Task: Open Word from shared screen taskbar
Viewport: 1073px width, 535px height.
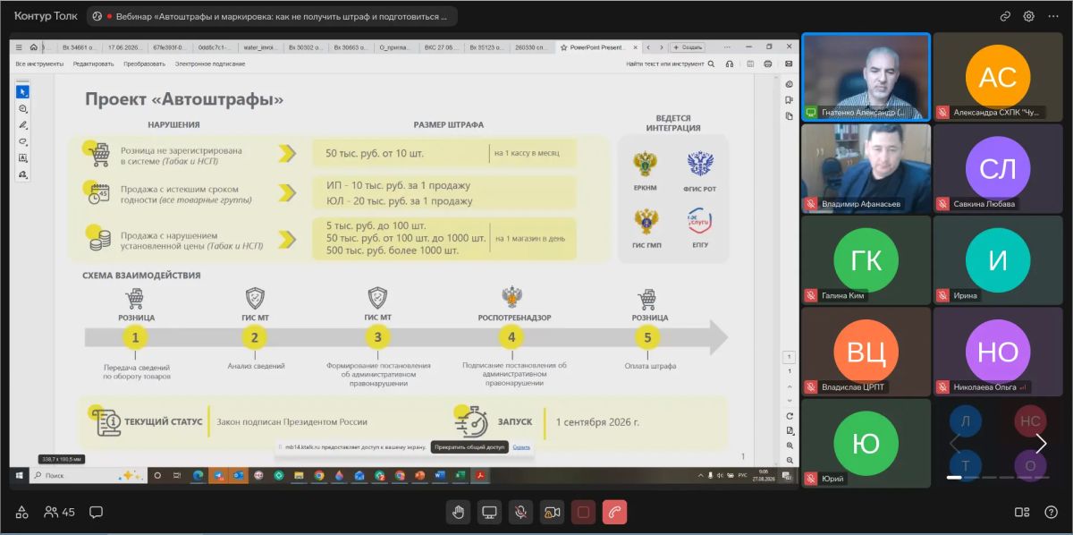Action: coord(442,476)
